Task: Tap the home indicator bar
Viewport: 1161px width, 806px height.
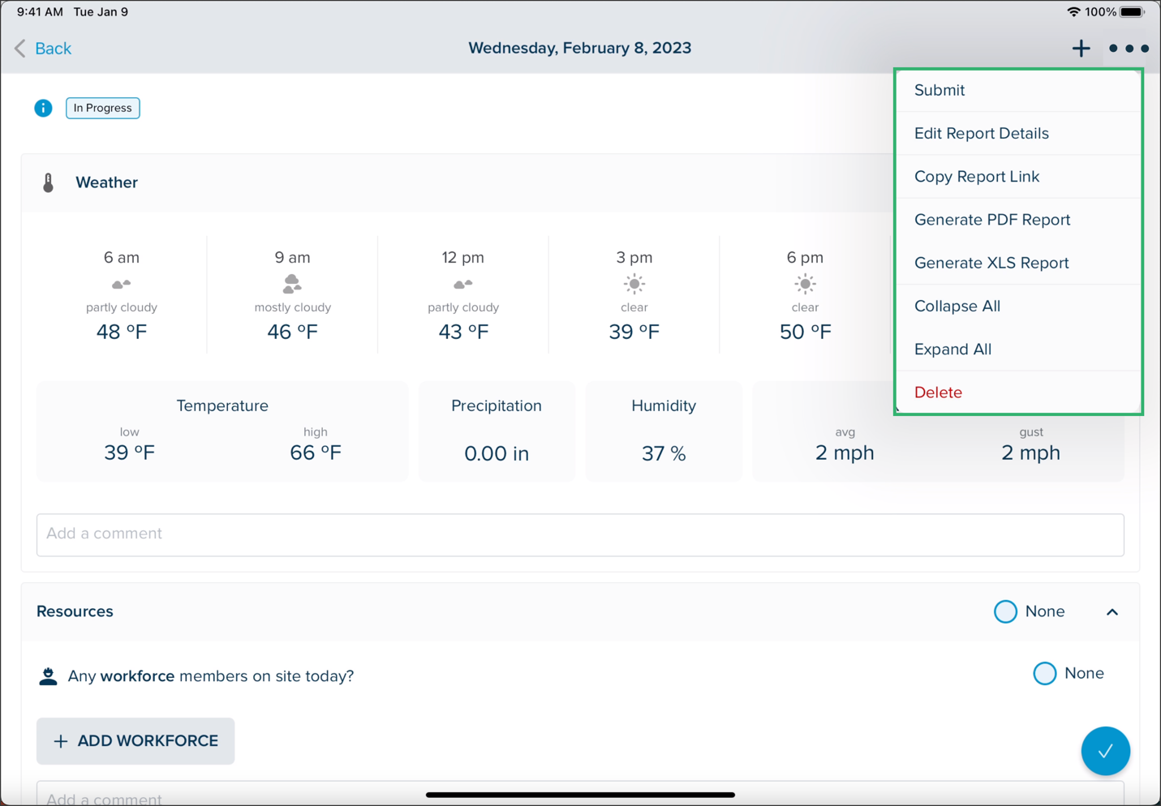Action: [x=580, y=795]
